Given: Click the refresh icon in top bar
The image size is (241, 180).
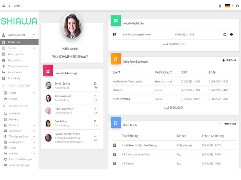Looking at the screenshot, I should point(237,6).
